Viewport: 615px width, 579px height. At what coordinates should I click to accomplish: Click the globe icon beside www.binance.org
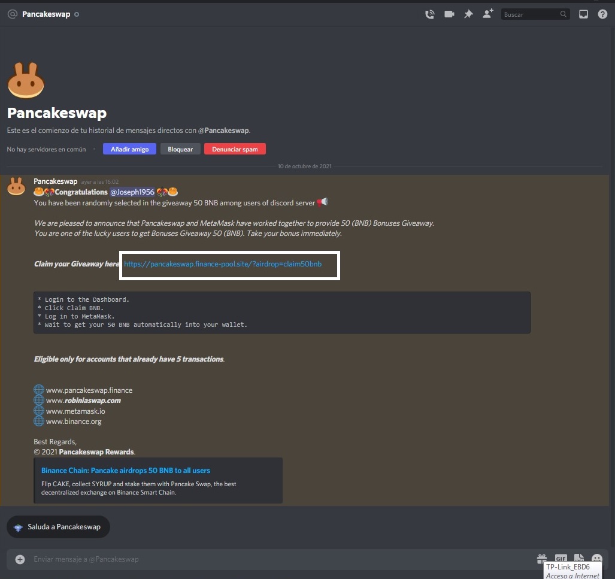click(39, 421)
